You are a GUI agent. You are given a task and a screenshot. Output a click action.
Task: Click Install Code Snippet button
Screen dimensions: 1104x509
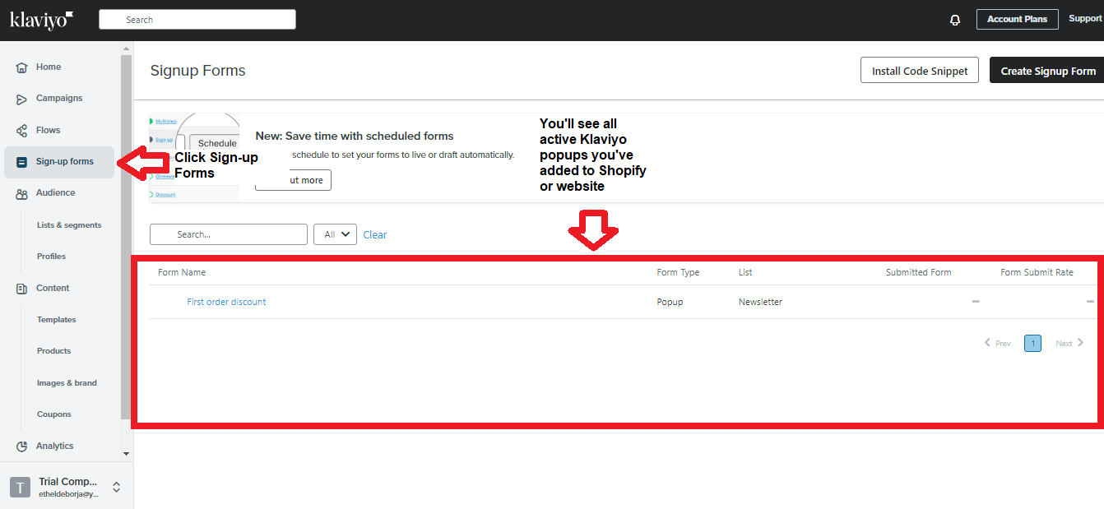[x=920, y=71]
